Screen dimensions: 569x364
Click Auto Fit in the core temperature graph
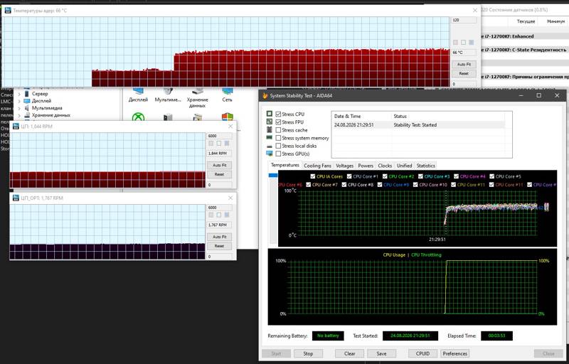(464, 64)
